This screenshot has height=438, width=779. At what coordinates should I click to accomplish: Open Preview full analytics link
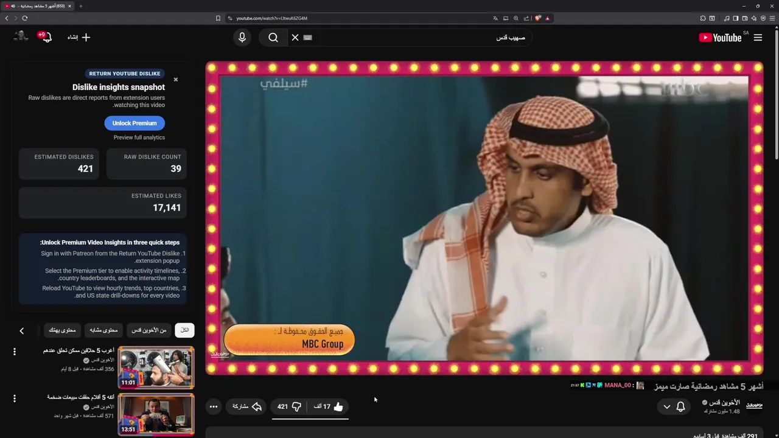click(139, 137)
